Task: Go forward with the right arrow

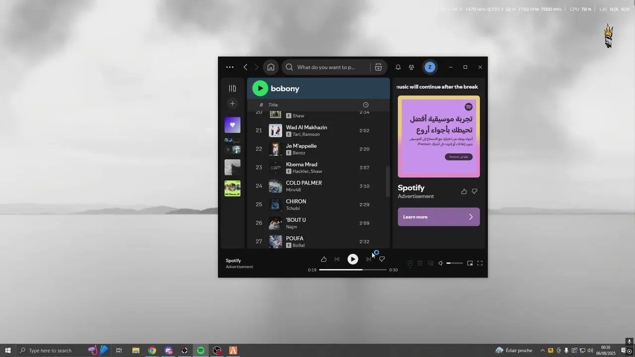Action: pyautogui.click(x=256, y=67)
